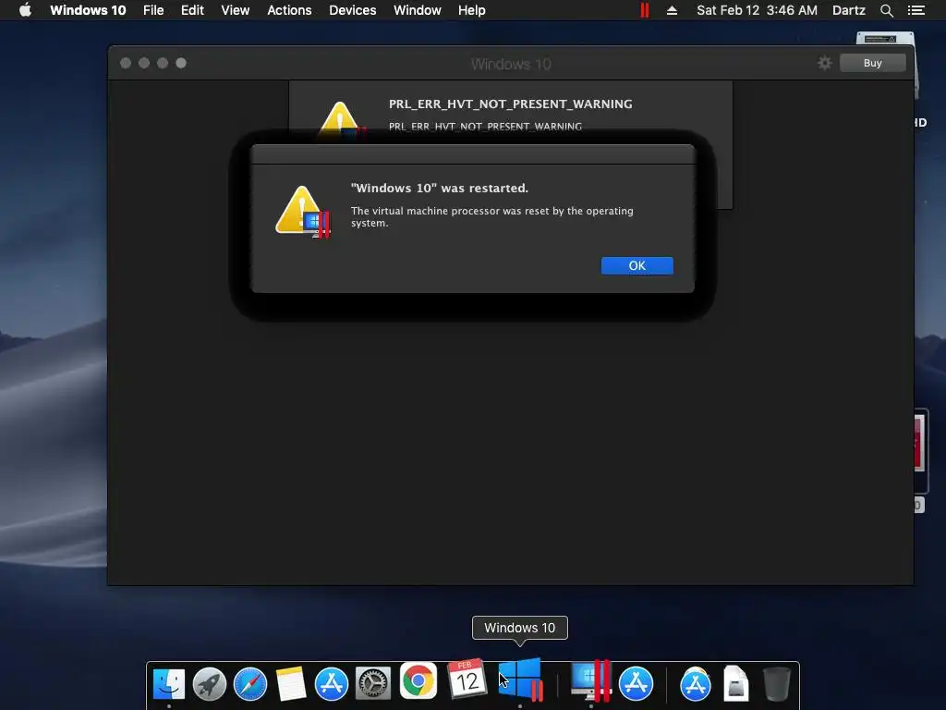
Task: Click the eject icon in the menu bar
Action: 673,10
